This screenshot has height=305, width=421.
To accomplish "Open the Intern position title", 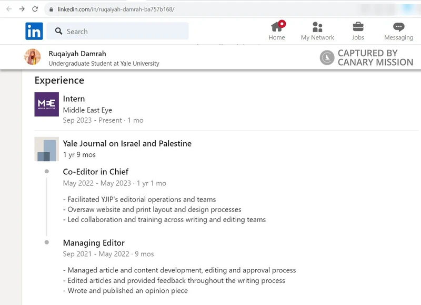I will [74, 99].
